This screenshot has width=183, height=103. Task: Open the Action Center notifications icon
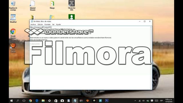(x=152, y=100)
